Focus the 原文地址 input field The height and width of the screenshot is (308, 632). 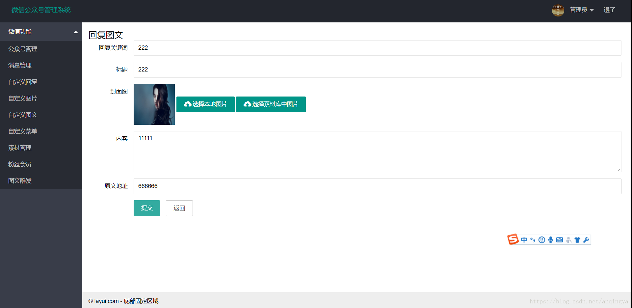[378, 186]
